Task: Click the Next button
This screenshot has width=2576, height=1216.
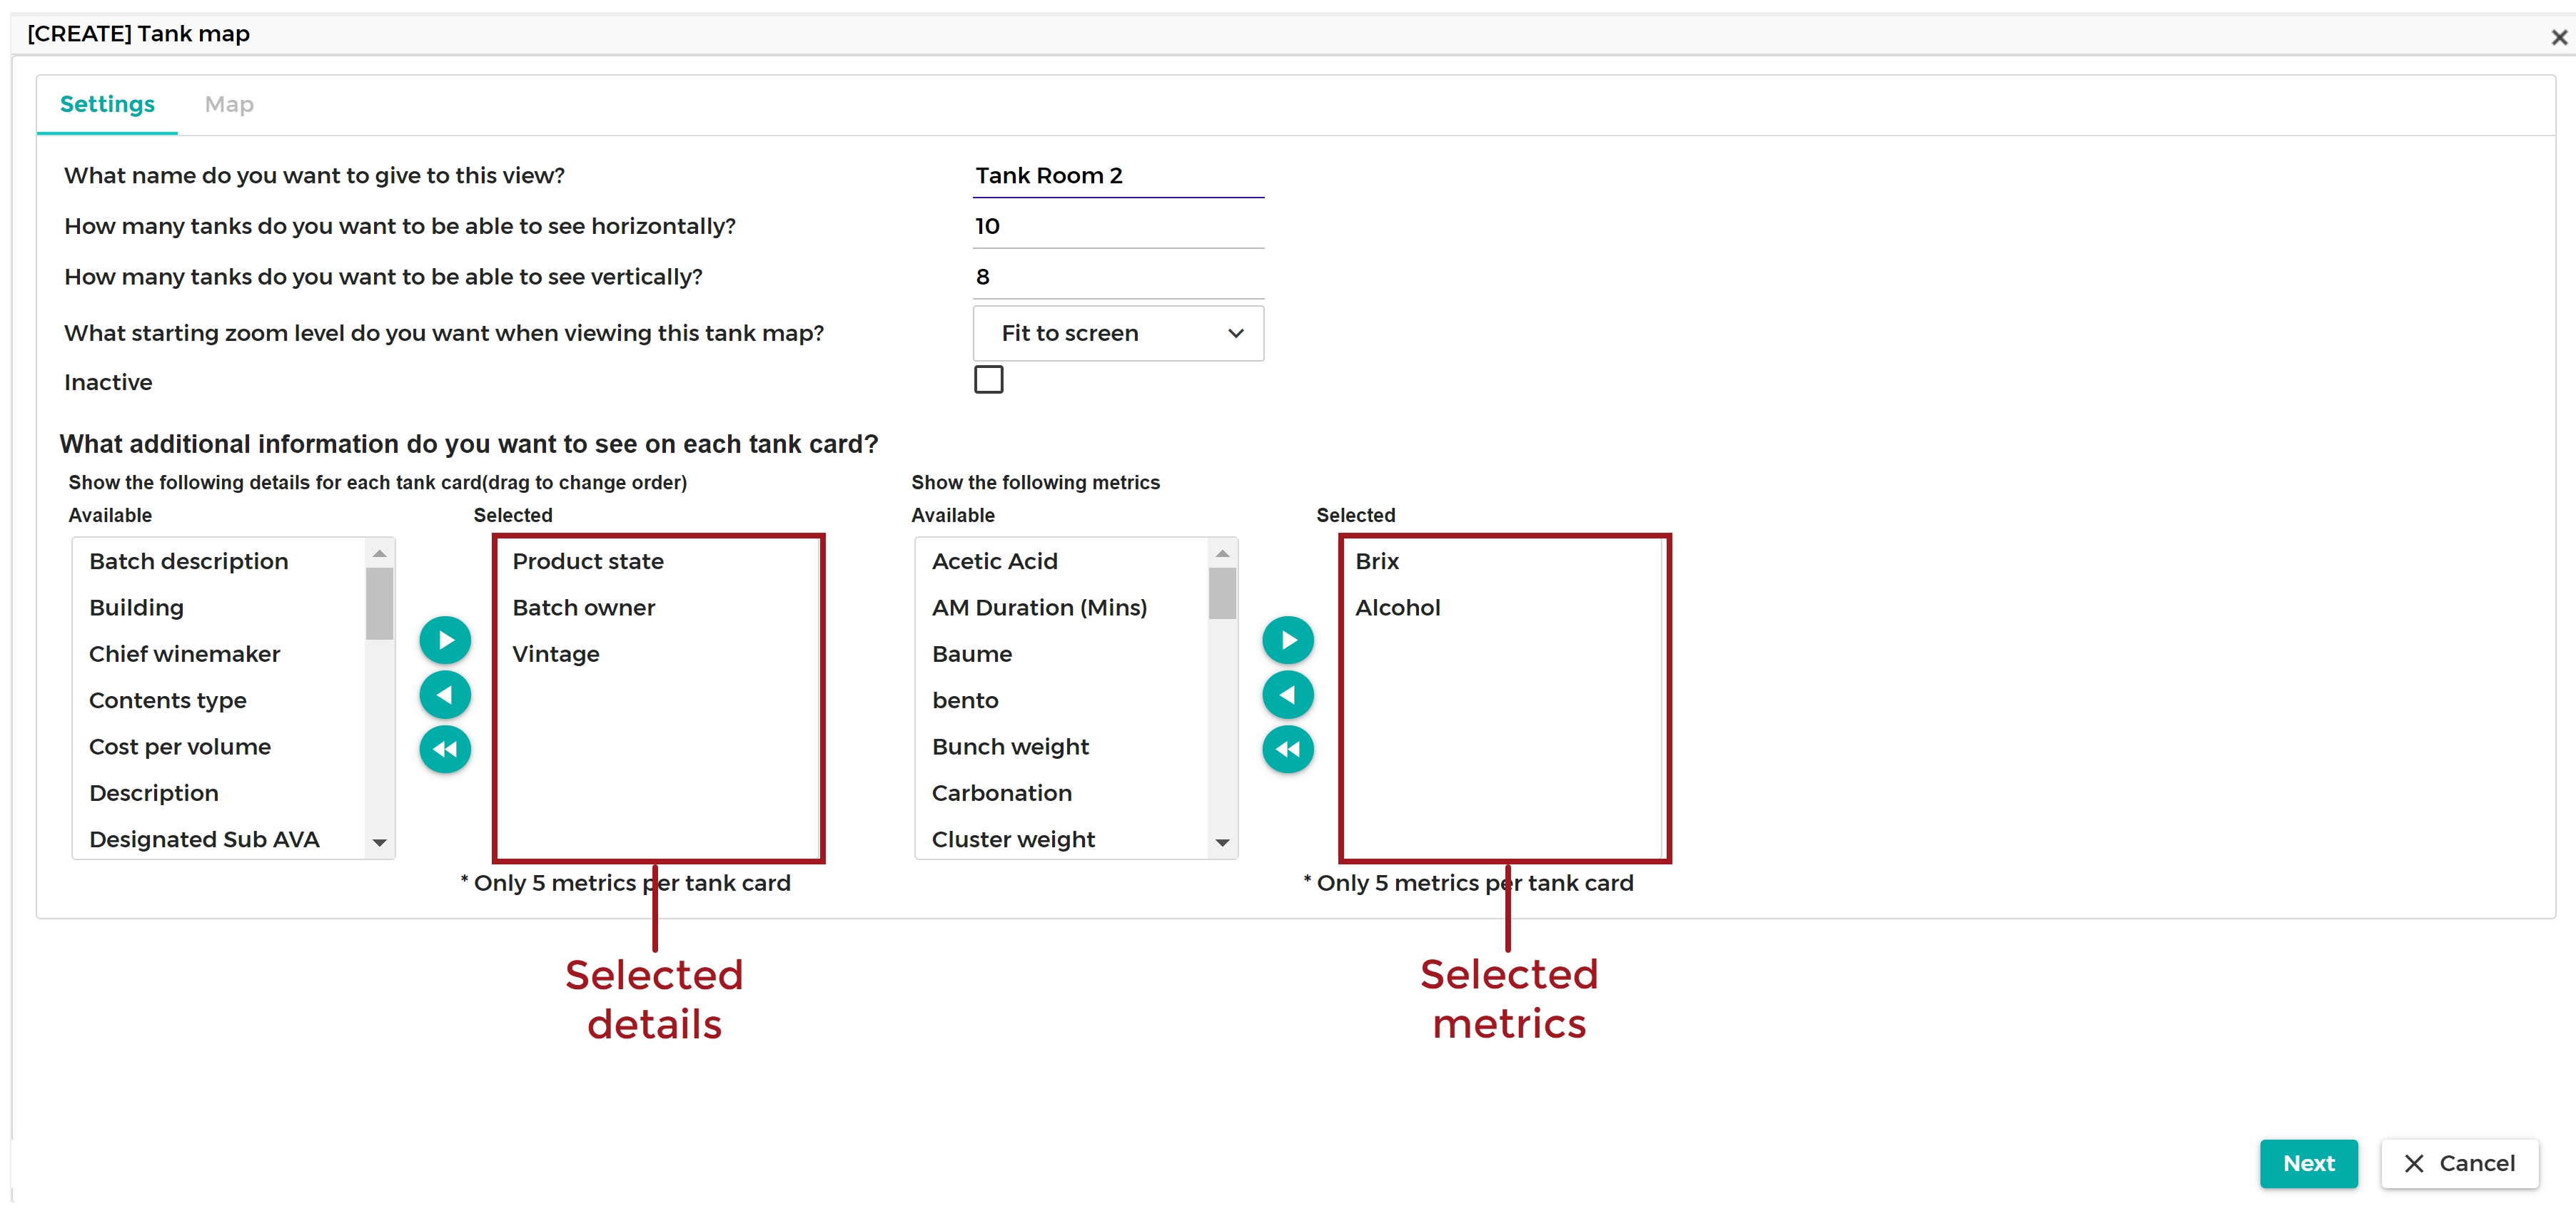Action: tap(2308, 1163)
